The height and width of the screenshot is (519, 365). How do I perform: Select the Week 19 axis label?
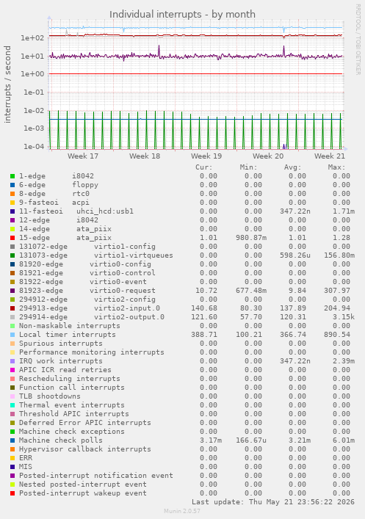tap(206, 156)
